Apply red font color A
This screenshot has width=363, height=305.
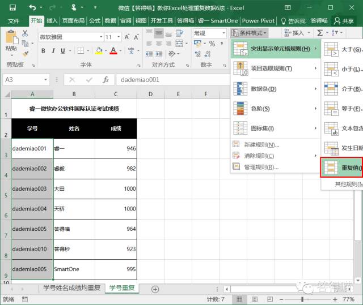113,50
